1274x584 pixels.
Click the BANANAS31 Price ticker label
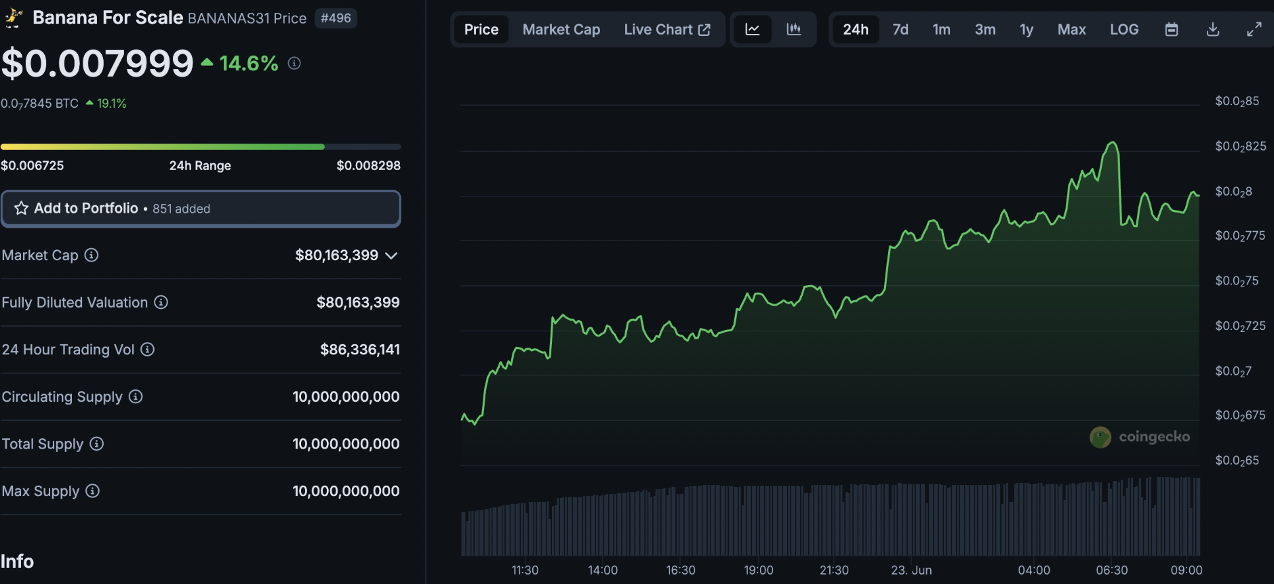[x=247, y=18]
